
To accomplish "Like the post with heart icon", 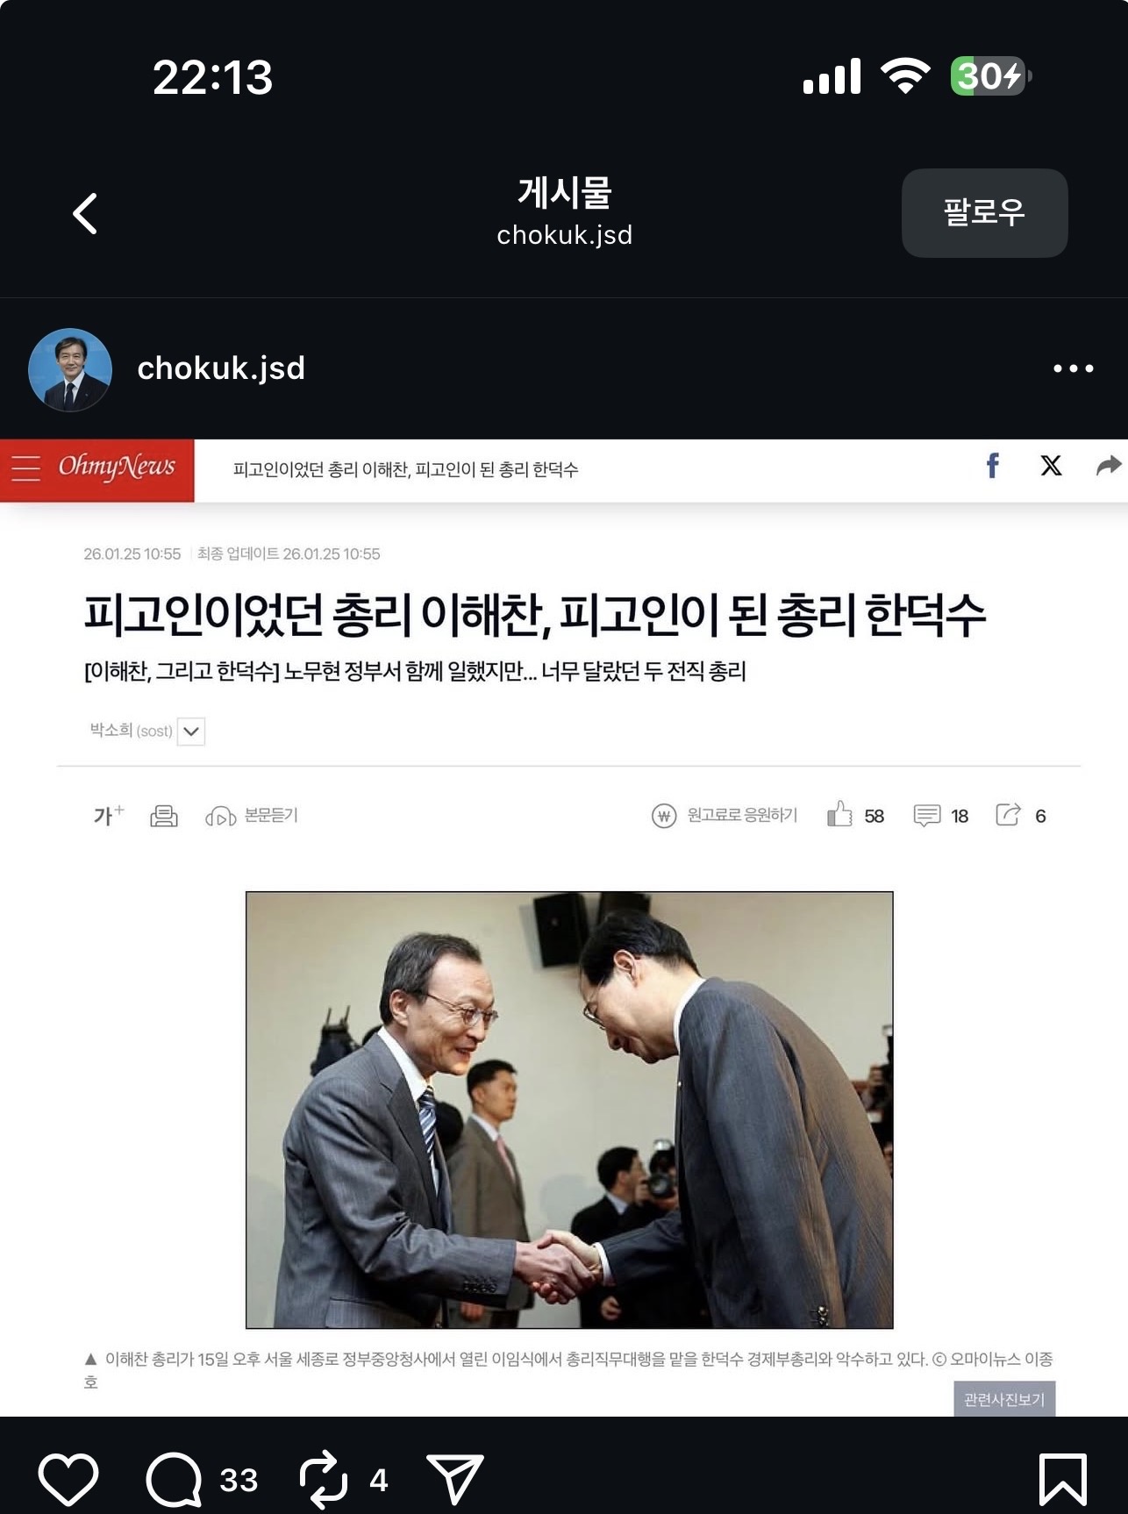I will (68, 1480).
